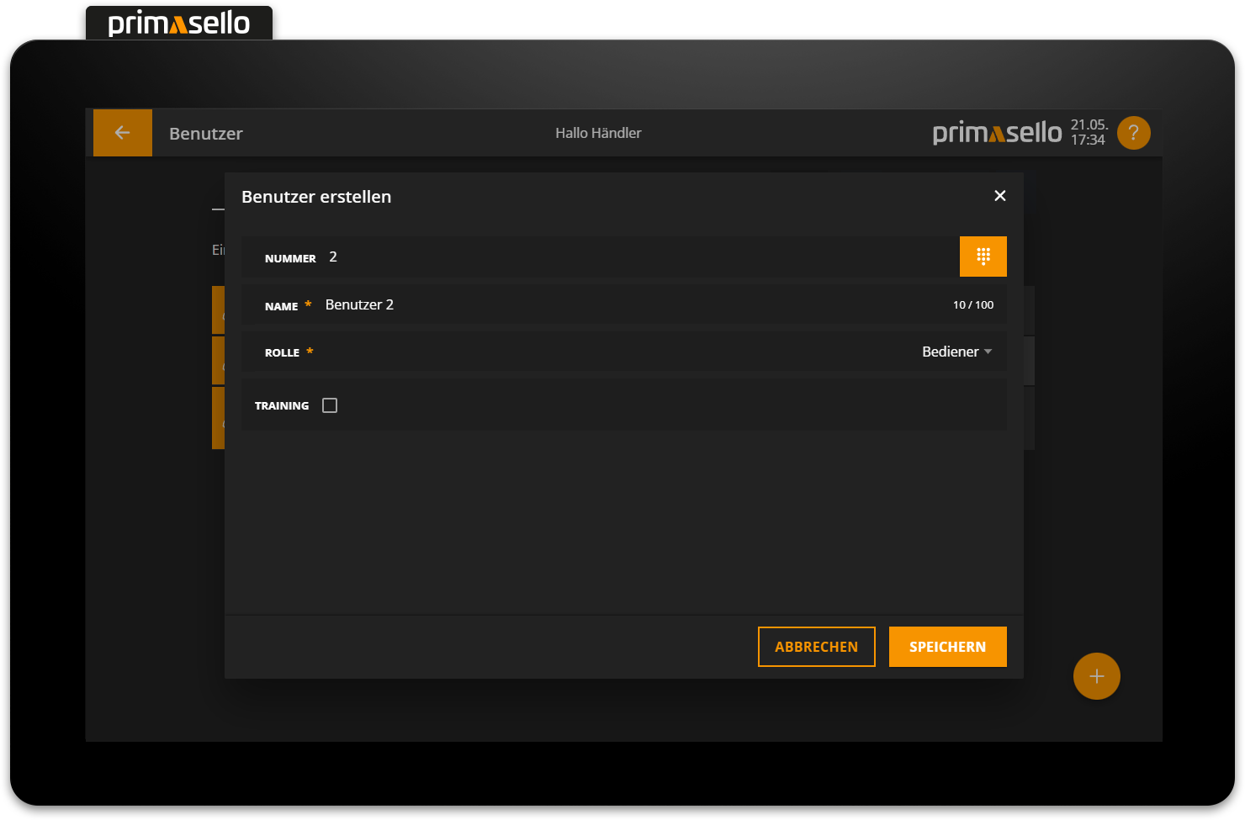Close the Benutzer erstellen dialog with X

[x=999, y=196]
